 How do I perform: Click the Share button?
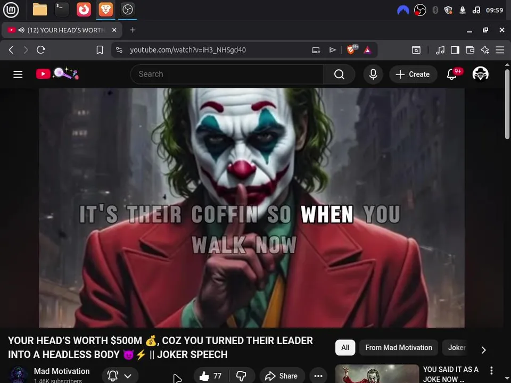[x=282, y=376]
